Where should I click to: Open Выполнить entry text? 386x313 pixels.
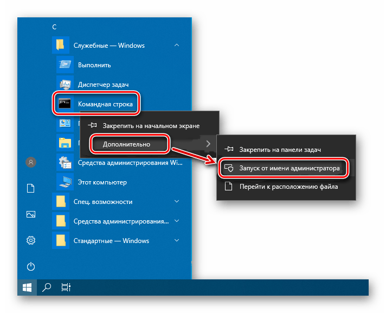[94, 65]
